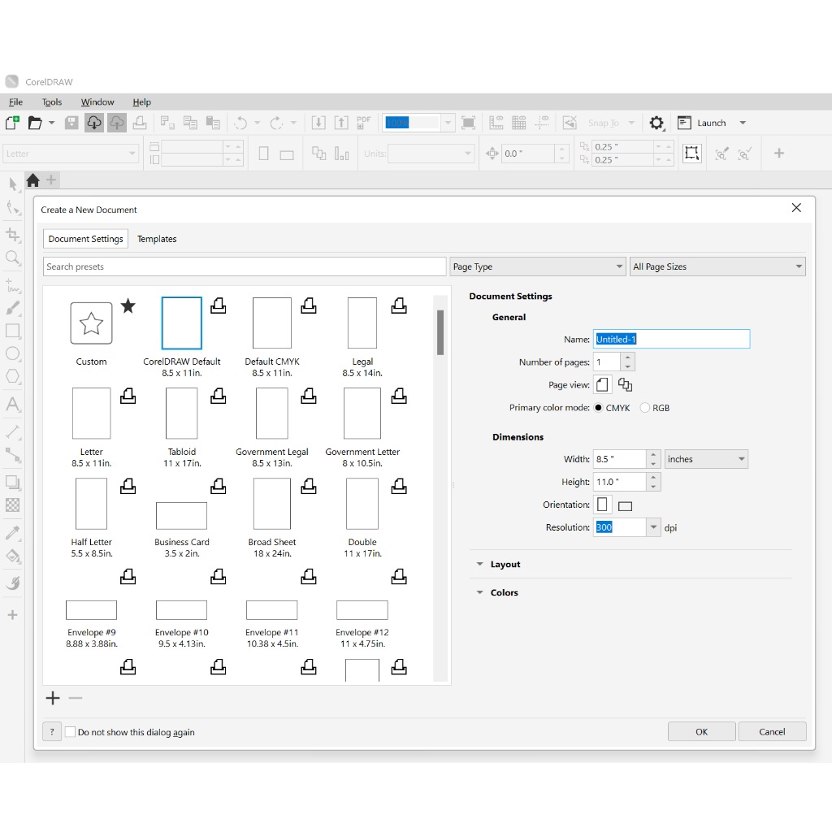Screen dimensions: 832x832
Task: Switch to the Templates tab
Action: 157,239
